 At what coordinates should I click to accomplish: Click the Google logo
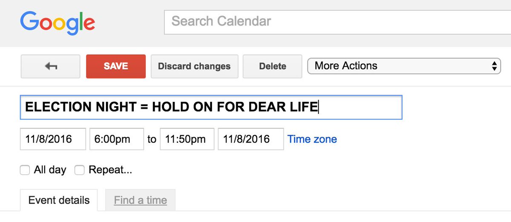[57, 23]
